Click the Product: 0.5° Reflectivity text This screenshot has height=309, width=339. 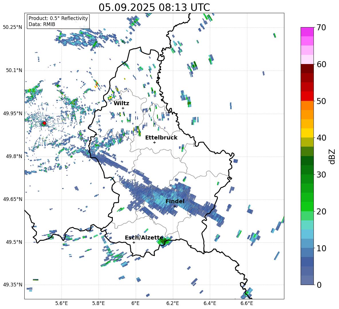click(58, 18)
